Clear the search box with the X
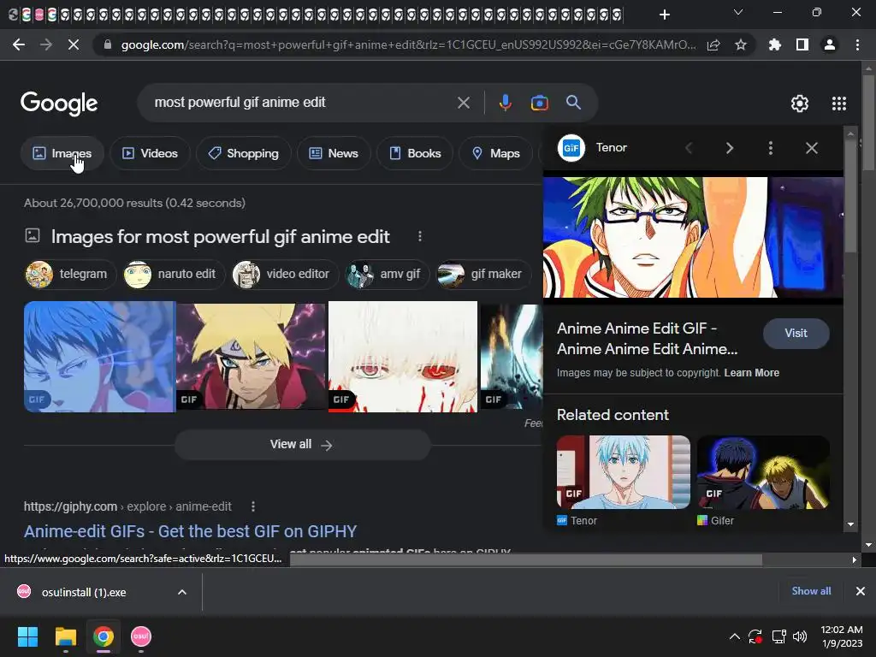Screen dimensions: 876x657 point(464,103)
